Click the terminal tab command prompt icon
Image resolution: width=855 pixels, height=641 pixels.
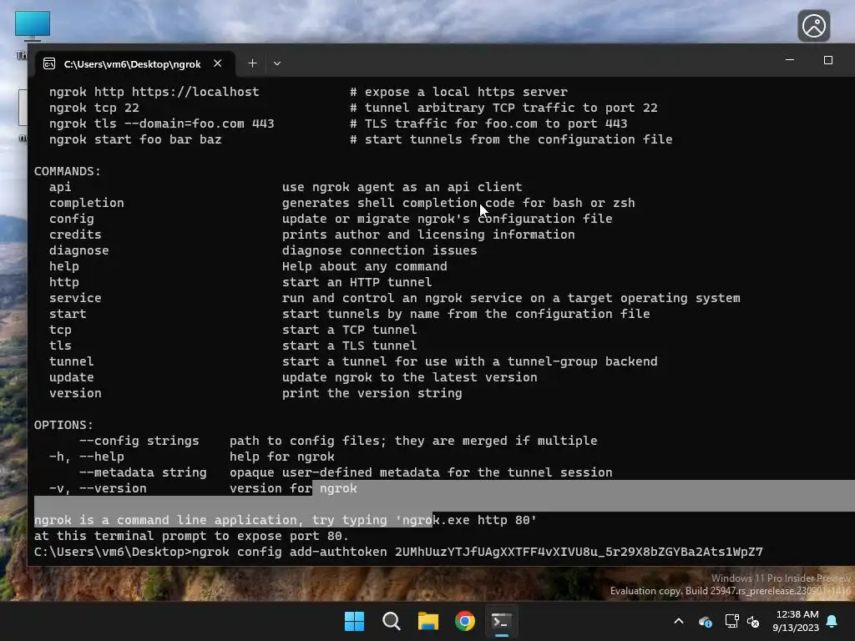pos(49,63)
